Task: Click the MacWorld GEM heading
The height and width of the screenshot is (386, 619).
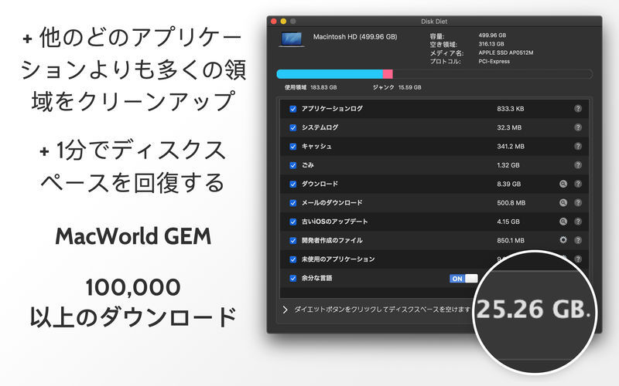Action: click(133, 236)
